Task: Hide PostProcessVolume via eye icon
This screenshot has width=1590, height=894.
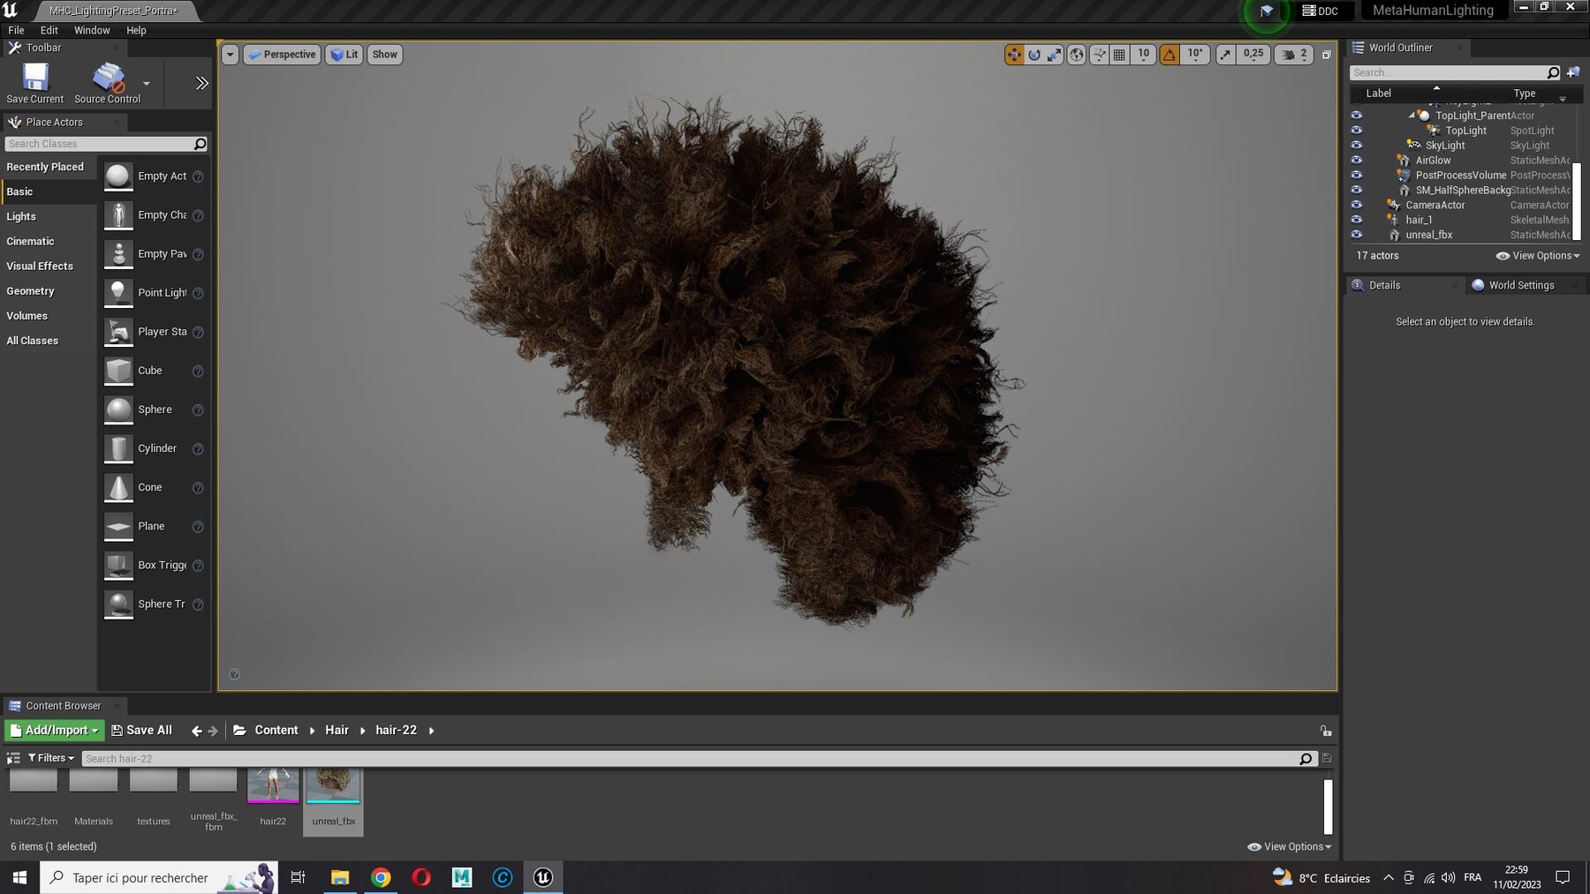Action: tap(1357, 175)
